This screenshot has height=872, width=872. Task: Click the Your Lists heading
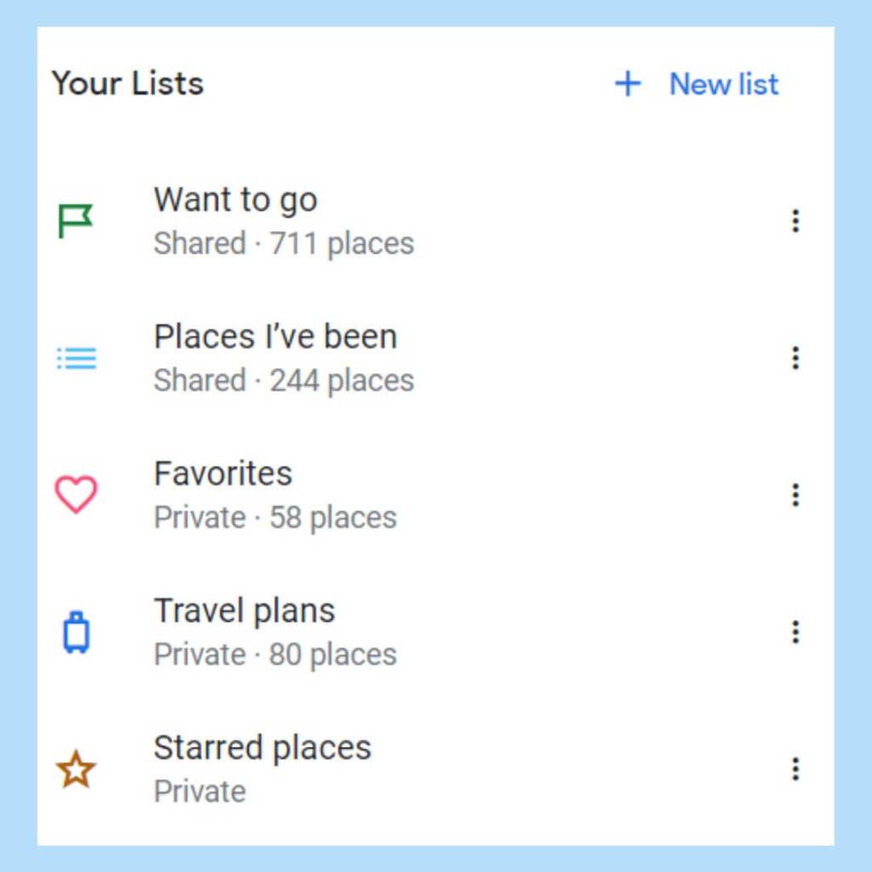click(x=128, y=83)
